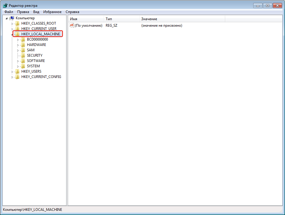Expand the HKEY_CURRENT_CONFIG branch arrow
285x215 pixels.
[x=12, y=77]
